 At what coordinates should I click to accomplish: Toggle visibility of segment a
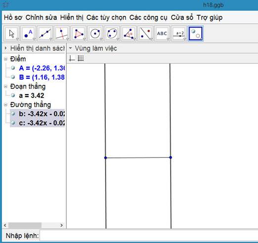click(x=13, y=95)
